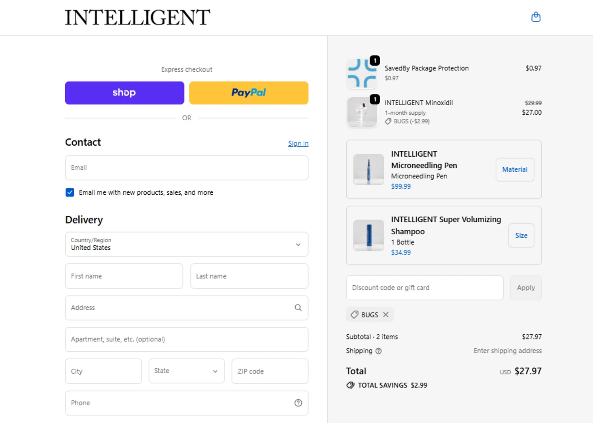This screenshot has width=593, height=423.
Task: Choose Size for Super Volumizing Shampoo
Action: [521, 235]
